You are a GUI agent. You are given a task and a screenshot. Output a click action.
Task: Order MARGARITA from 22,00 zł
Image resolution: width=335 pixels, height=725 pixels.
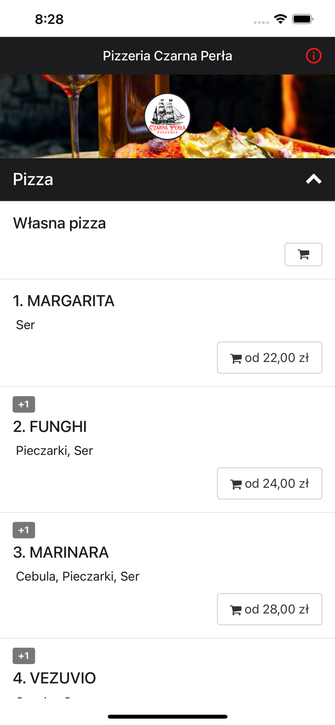[269, 358]
